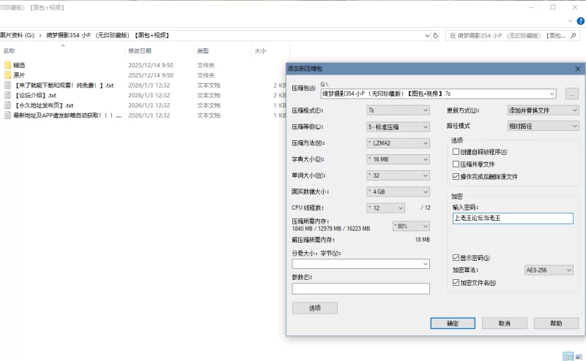Click the 名称 column header
This screenshot has height=361, width=586.
10,51
